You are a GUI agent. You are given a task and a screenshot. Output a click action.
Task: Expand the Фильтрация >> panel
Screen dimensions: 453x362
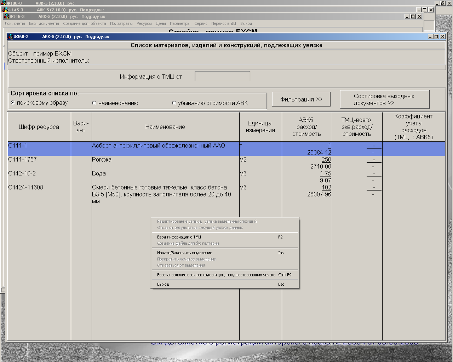(301, 99)
